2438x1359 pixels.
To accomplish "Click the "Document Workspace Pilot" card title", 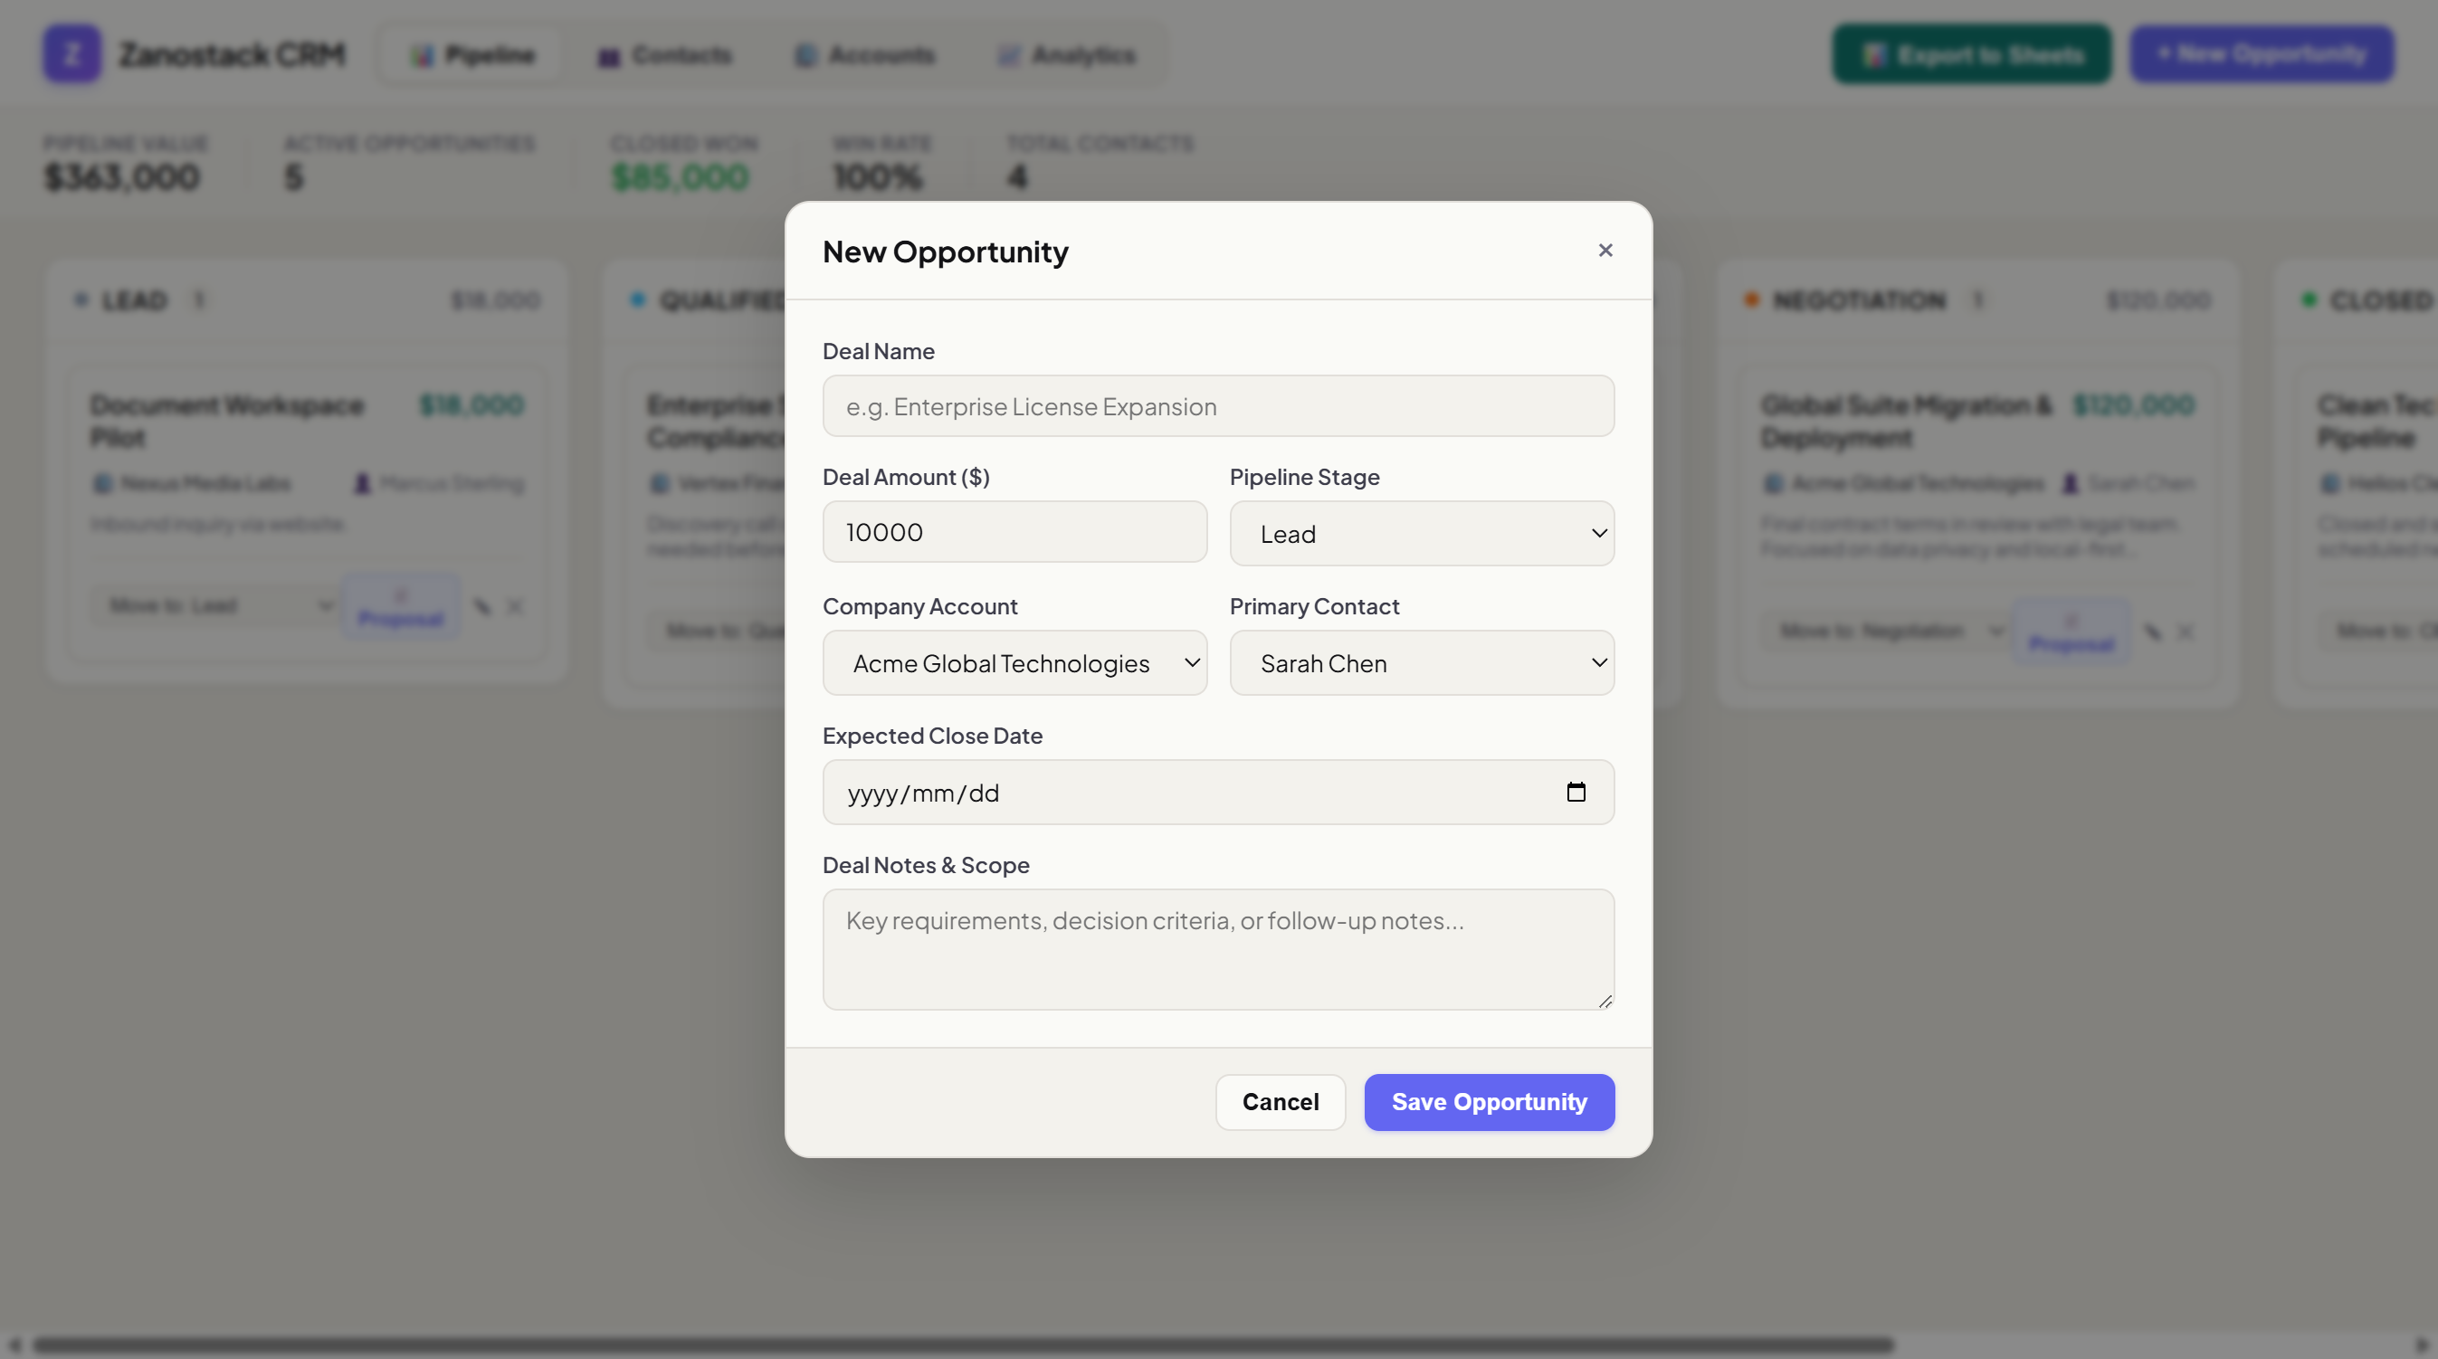I will (x=227, y=421).
